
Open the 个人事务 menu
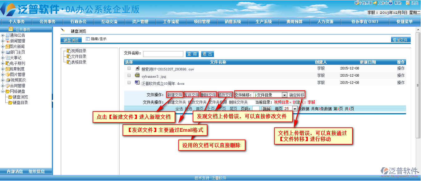[17, 21]
